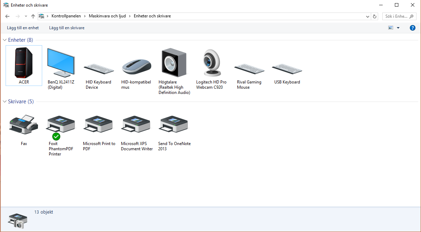Go back with the left arrow
421x232 pixels.
point(8,16)
